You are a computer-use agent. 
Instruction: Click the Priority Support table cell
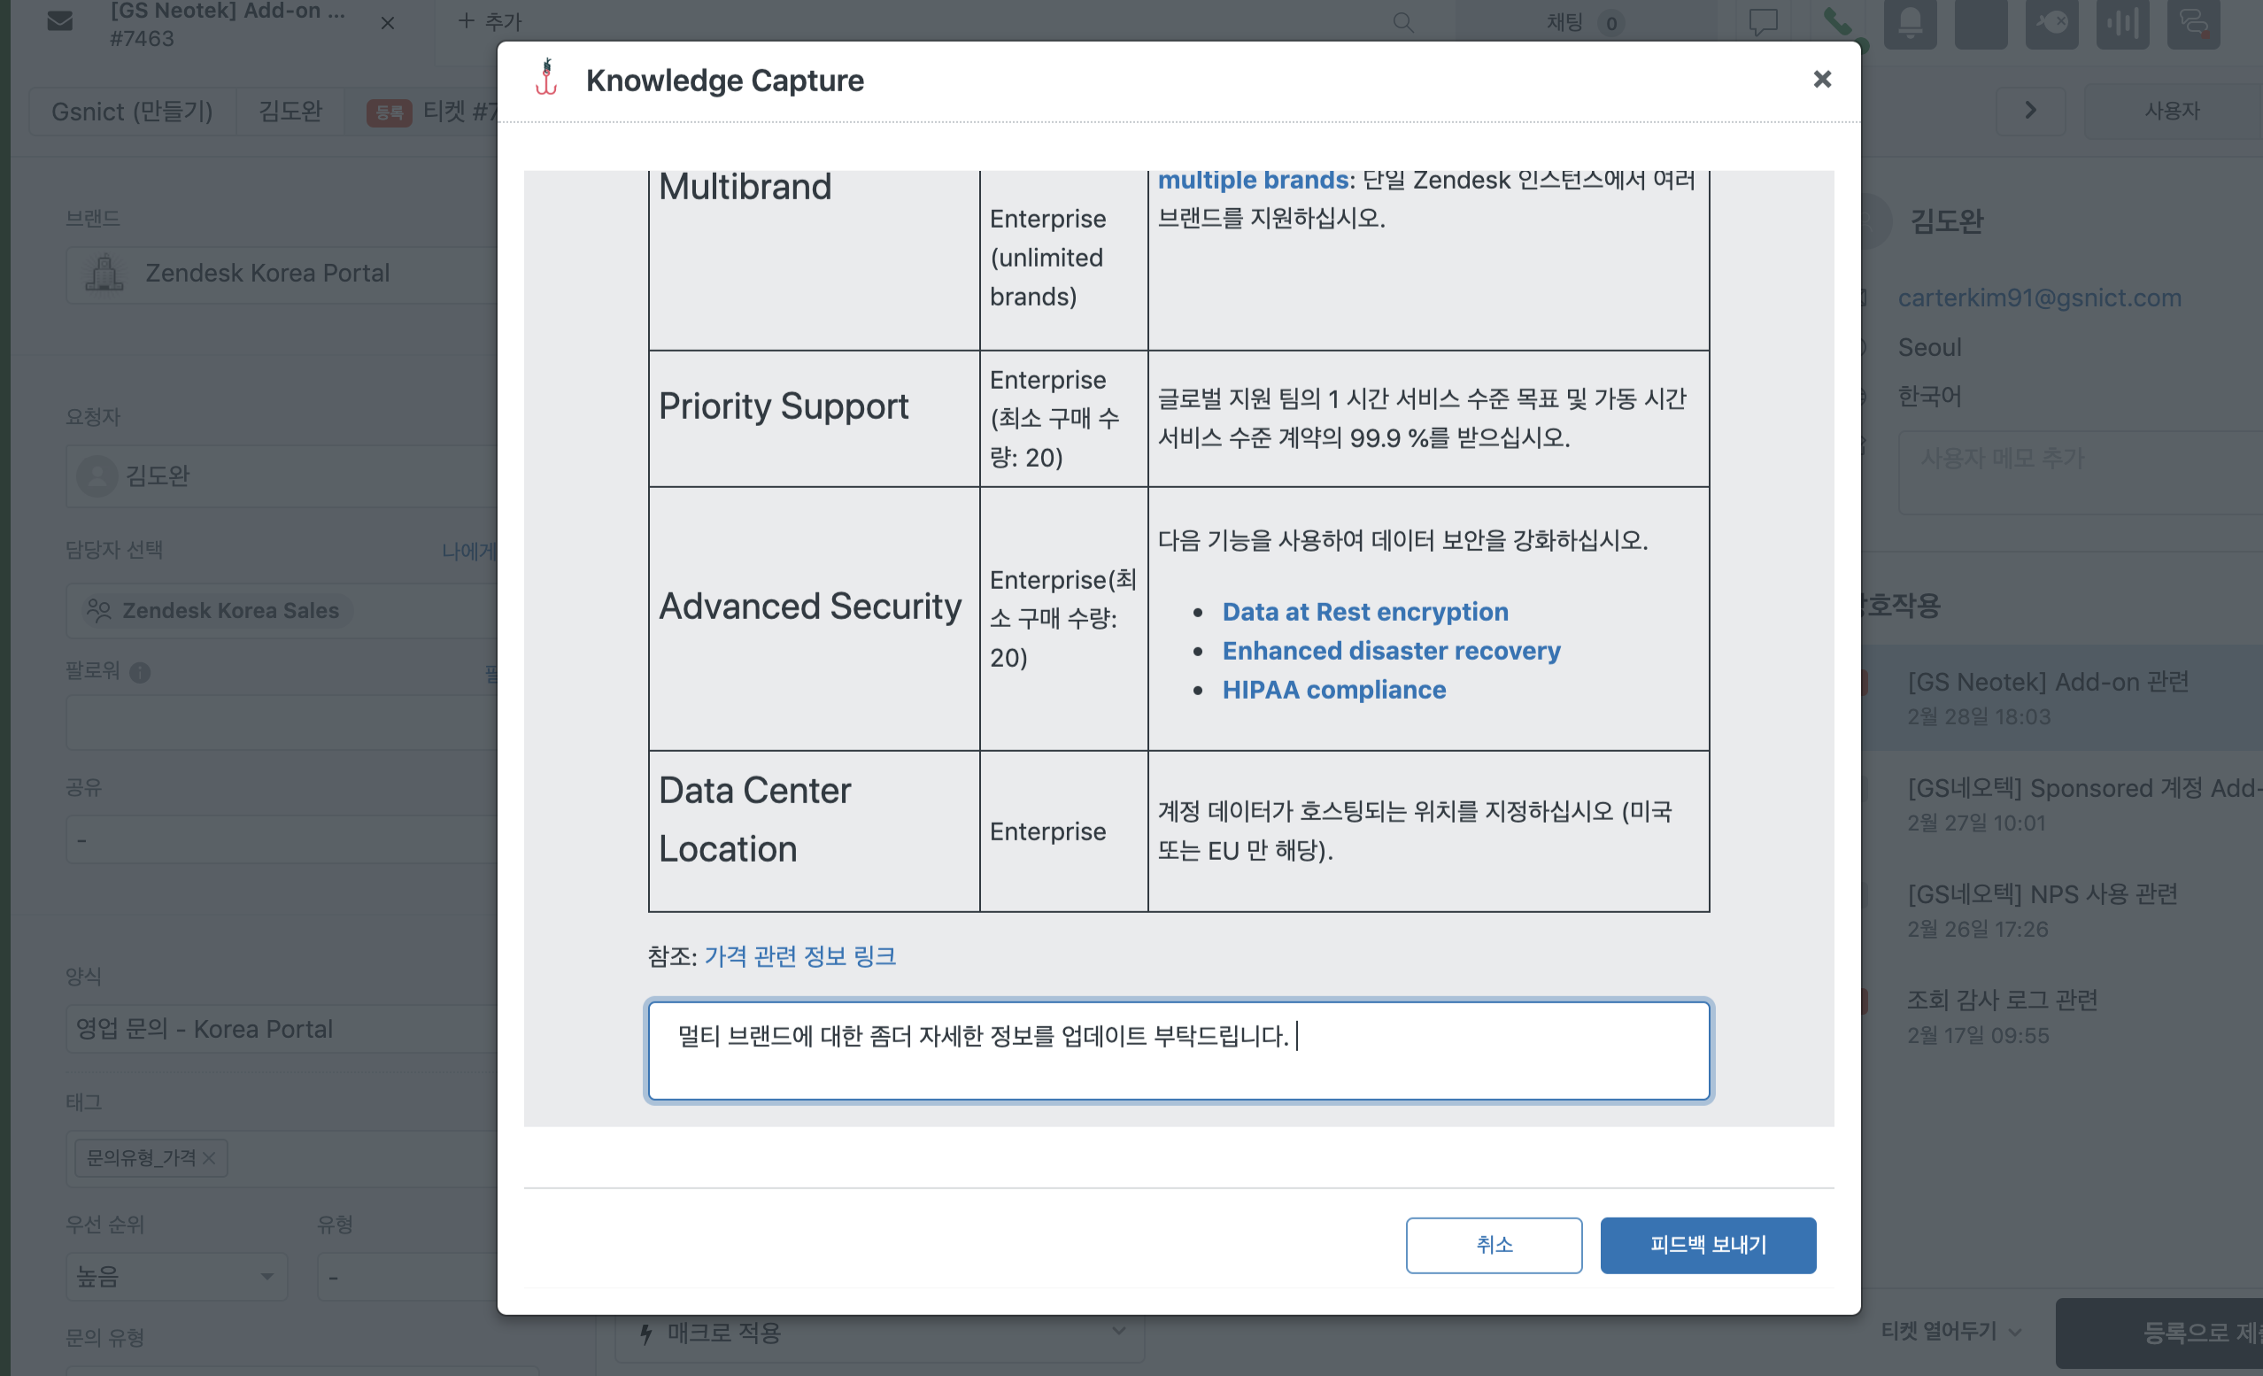[814, 419]
